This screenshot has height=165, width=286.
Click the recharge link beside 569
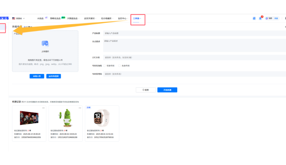[x=276, y=18]
